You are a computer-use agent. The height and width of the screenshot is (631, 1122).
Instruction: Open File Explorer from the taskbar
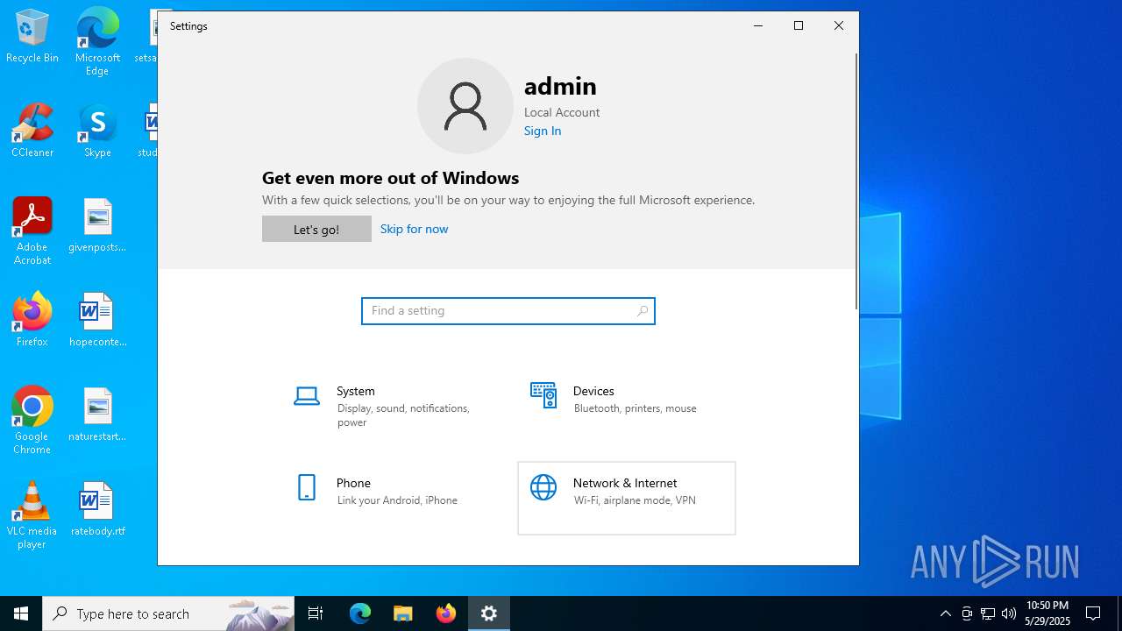403,613
